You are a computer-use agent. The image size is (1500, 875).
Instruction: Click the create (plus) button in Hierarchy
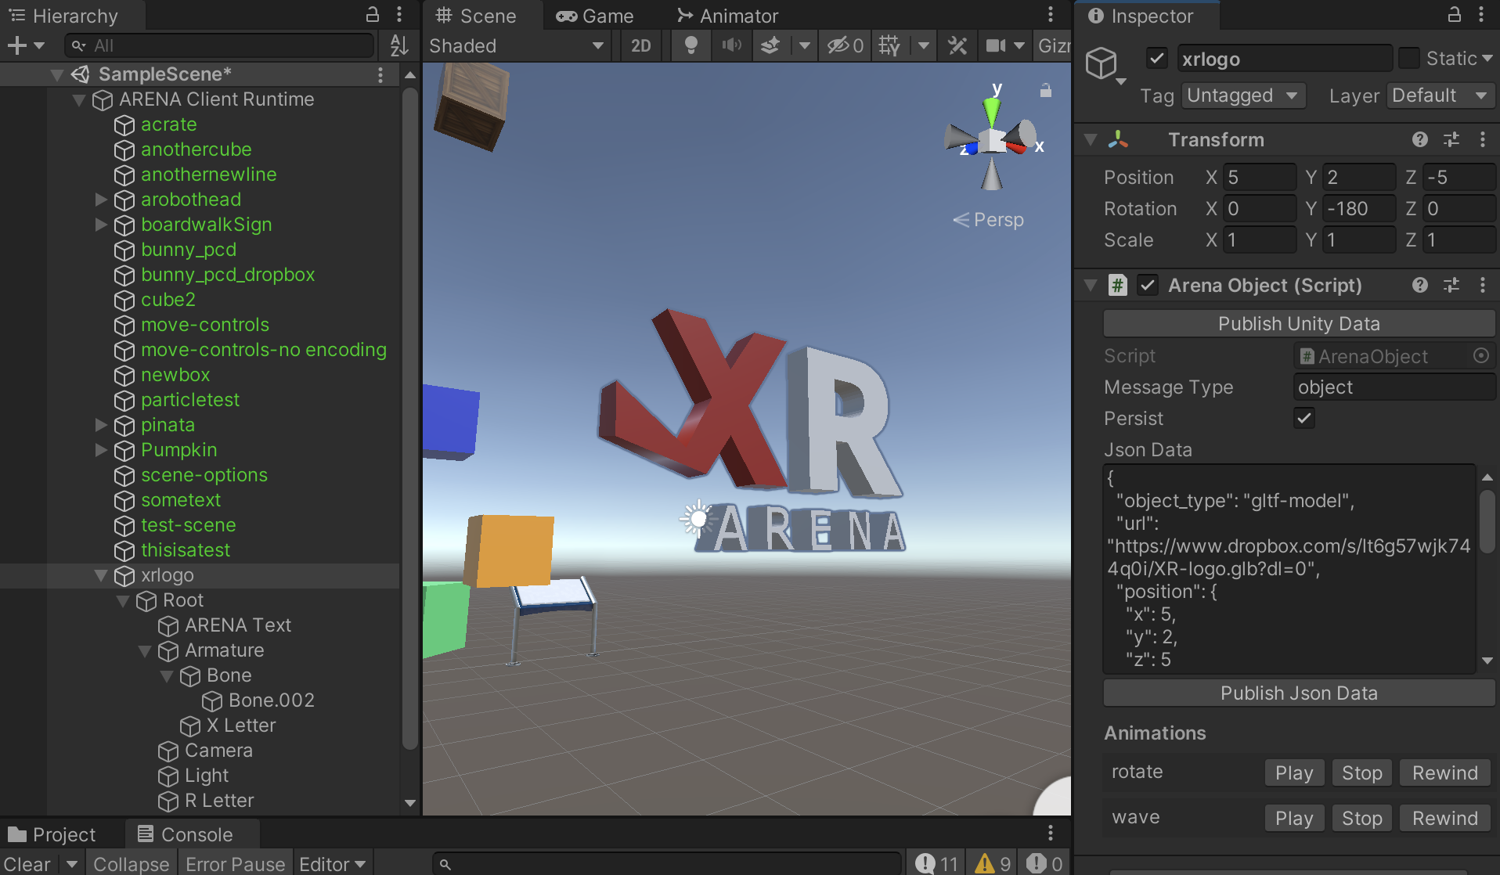point(17,45)
